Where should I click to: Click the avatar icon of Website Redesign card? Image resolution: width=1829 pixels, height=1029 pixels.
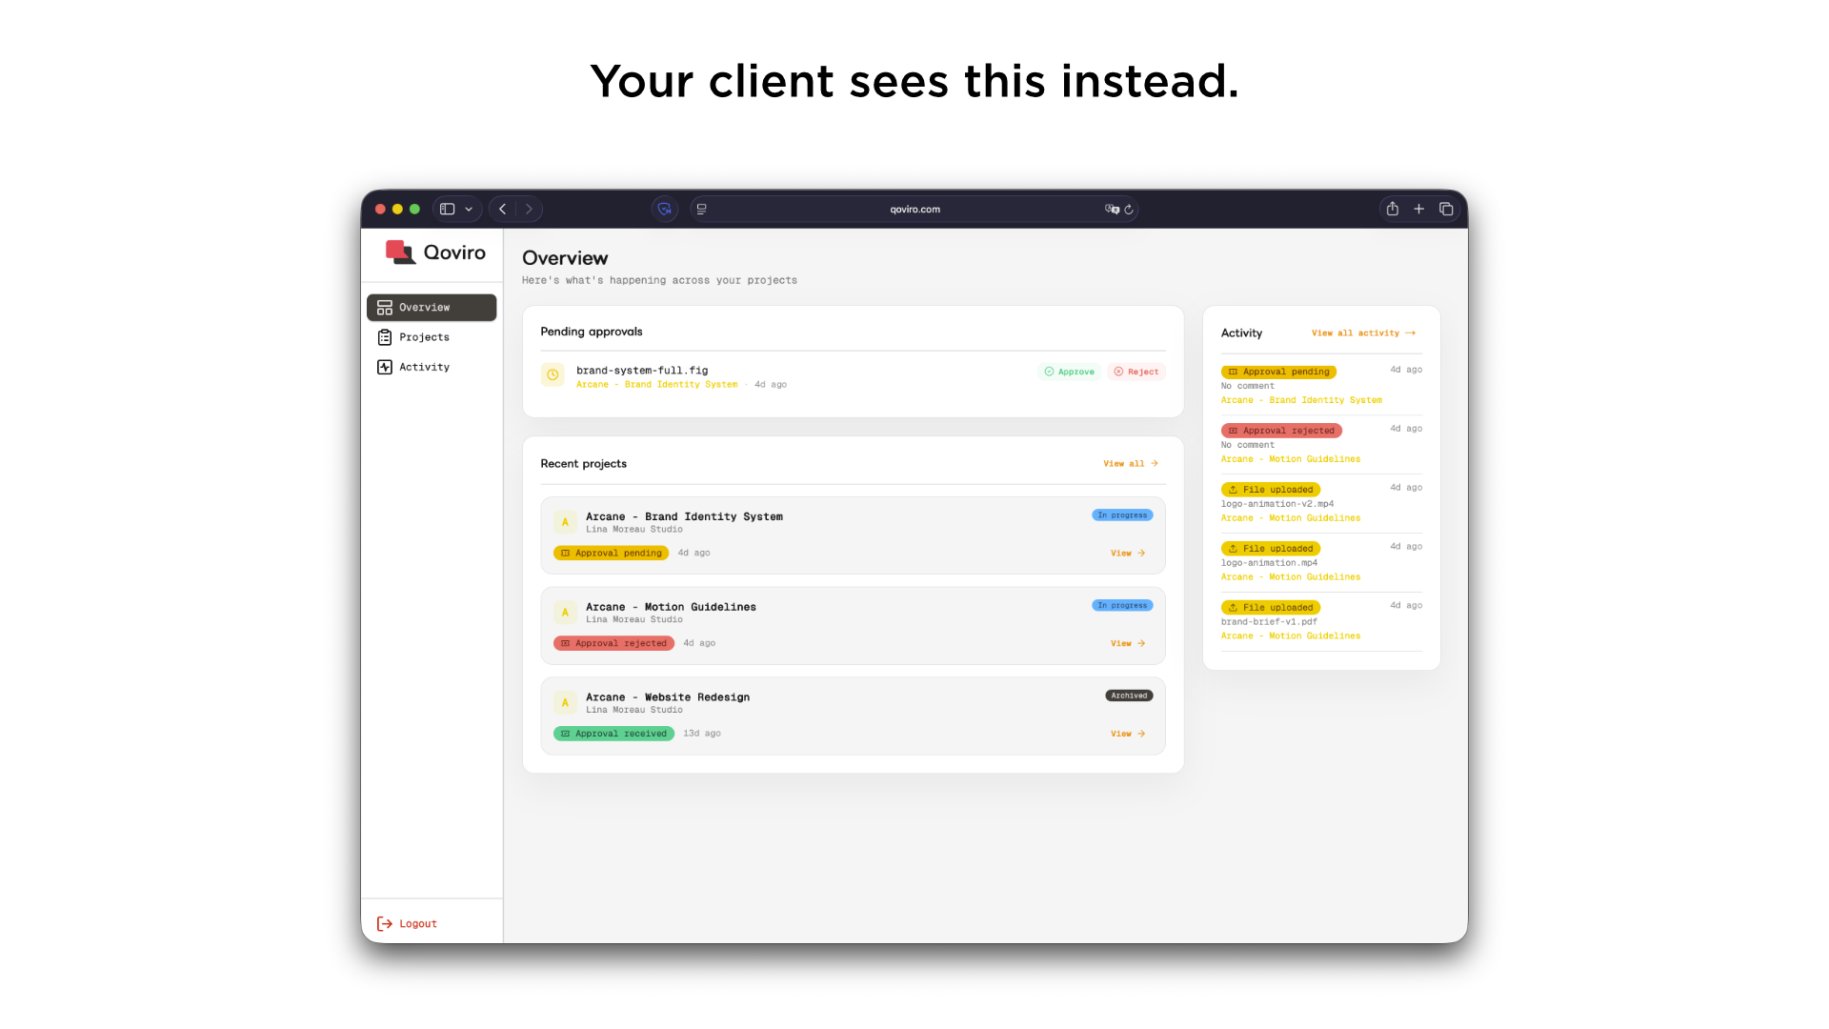point(565,703)
